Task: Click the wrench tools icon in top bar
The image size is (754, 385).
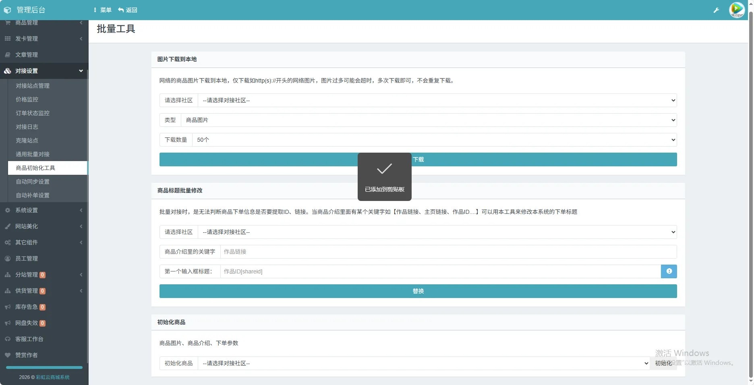Action: tap(717, 10)
